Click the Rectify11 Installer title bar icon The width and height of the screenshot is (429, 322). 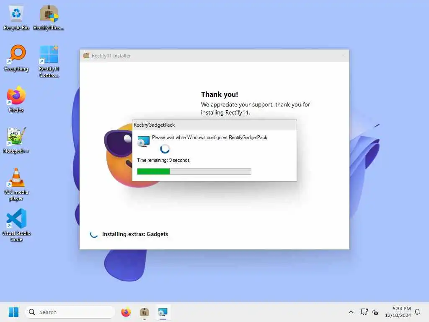coord(86,55)
